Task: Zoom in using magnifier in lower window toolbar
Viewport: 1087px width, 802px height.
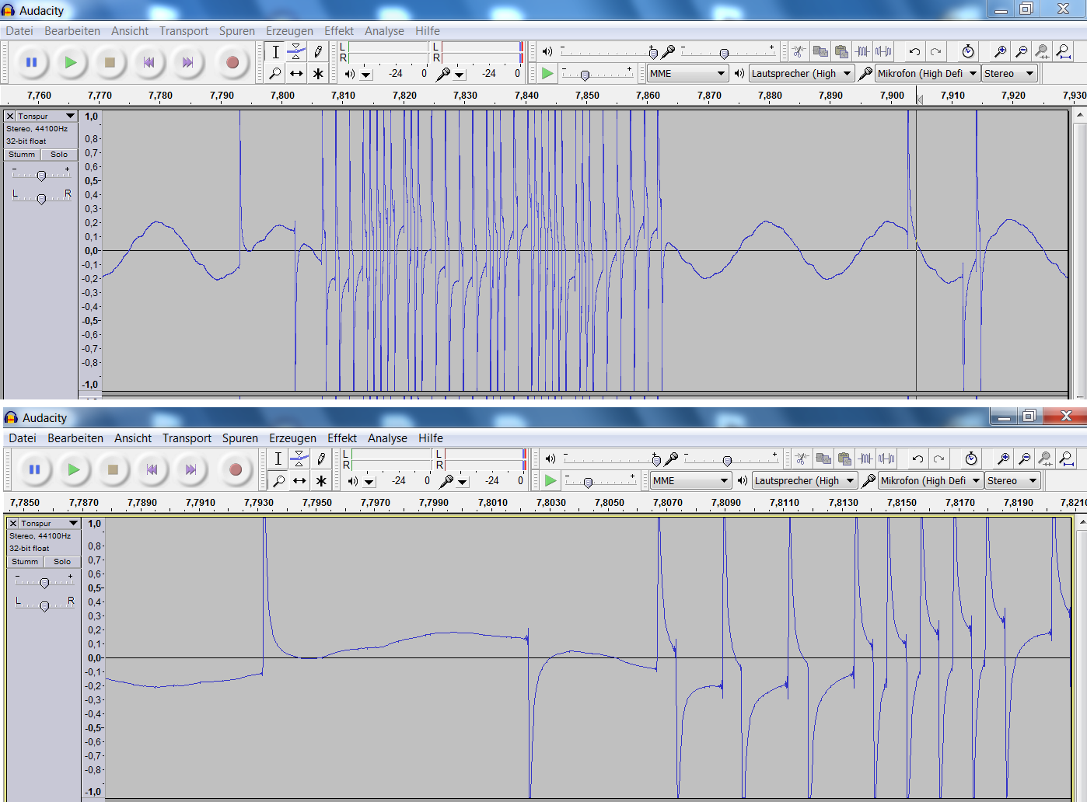Action: click(1003, 459)
